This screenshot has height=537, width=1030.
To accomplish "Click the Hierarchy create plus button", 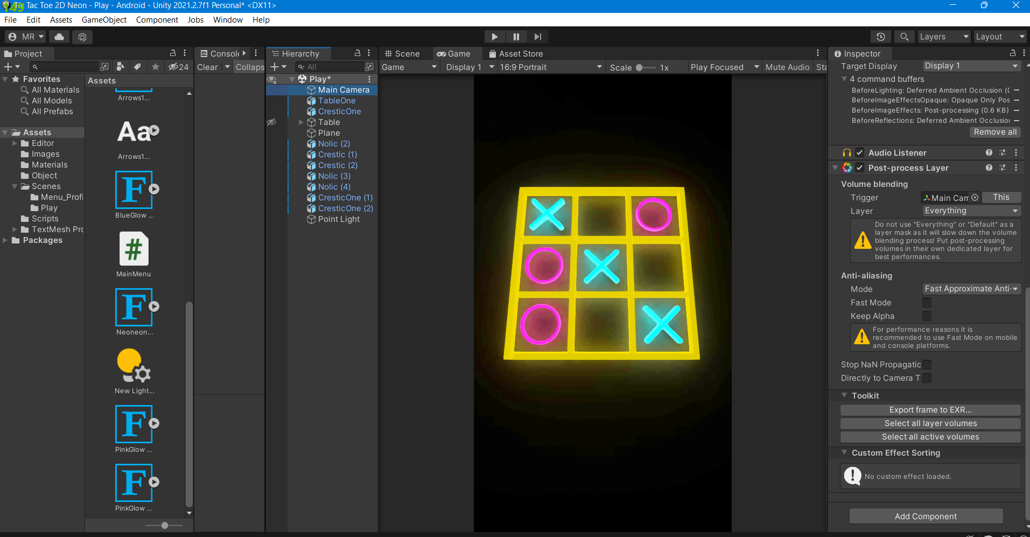I will click(278, 67).
